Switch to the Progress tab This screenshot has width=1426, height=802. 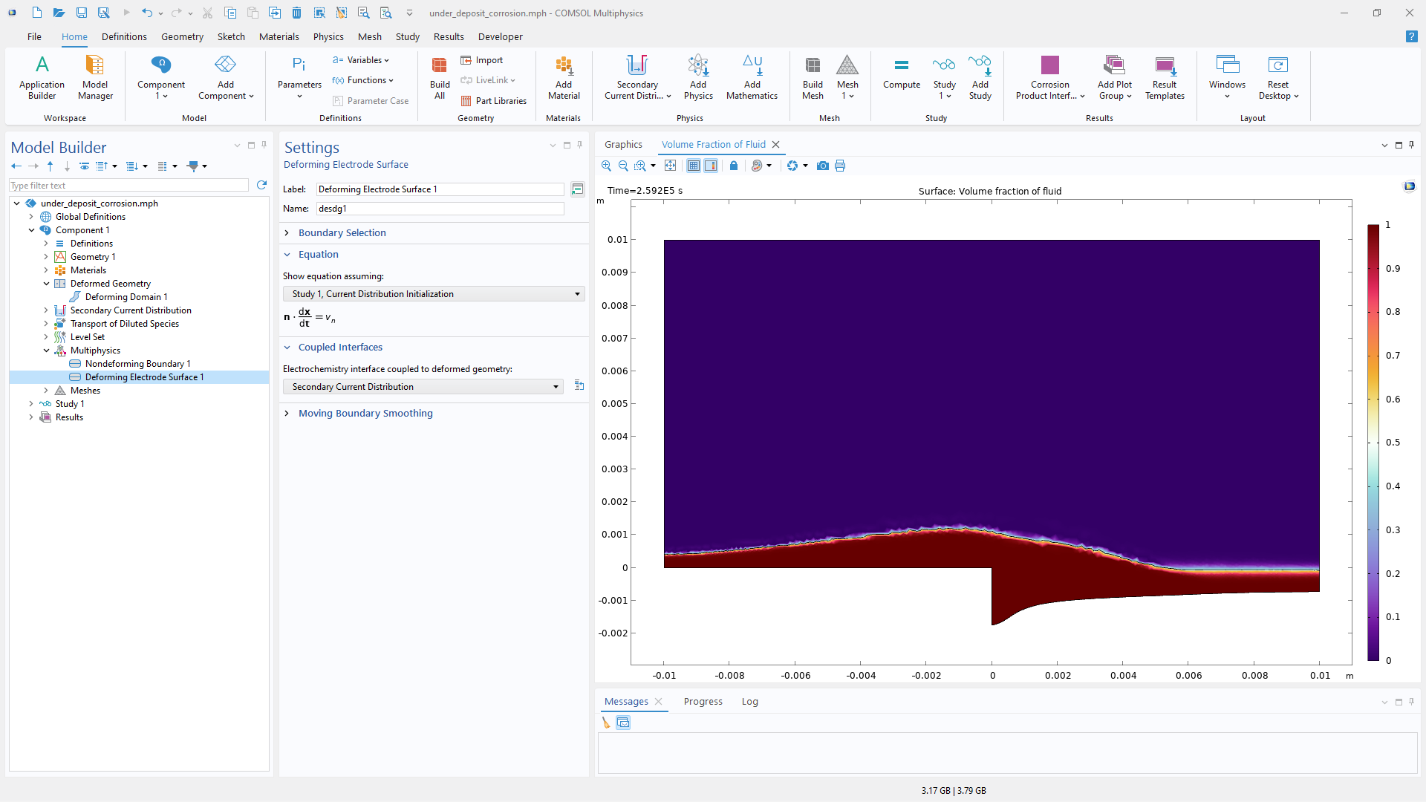click(703, 701)
